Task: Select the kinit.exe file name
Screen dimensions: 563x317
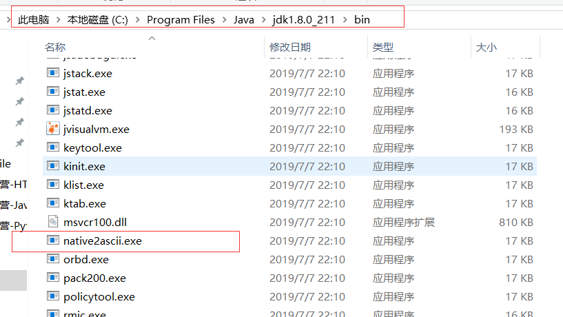Action: tap(84, 167)
